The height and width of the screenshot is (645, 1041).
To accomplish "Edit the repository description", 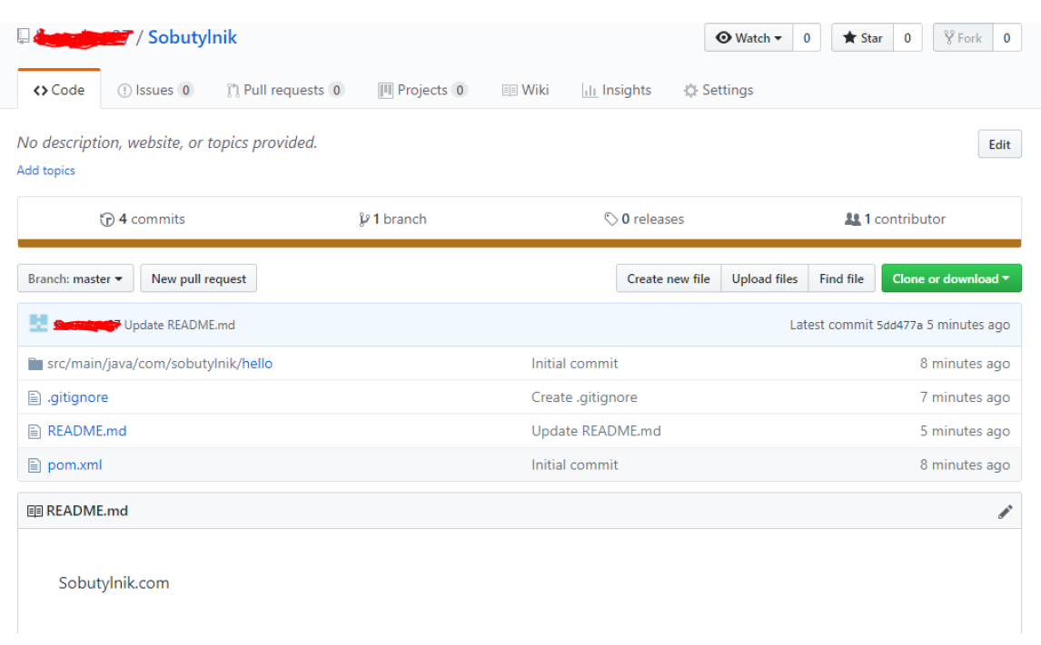I will click(999, 144).
